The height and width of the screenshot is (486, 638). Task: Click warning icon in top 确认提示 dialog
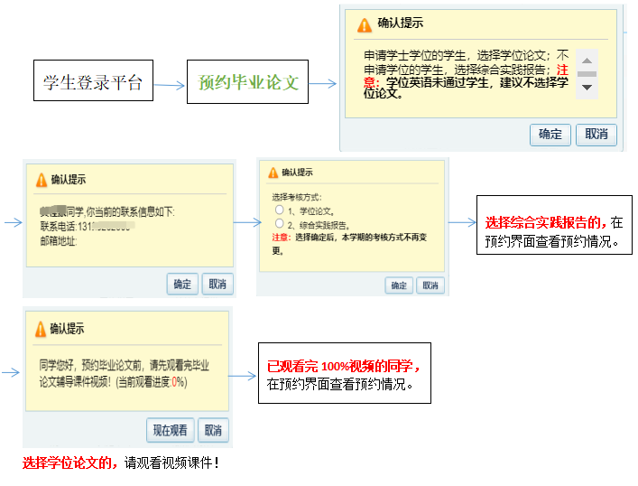365,25
